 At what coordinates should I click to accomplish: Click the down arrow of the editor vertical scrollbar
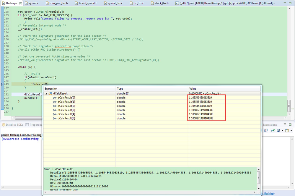coord(289,114)
